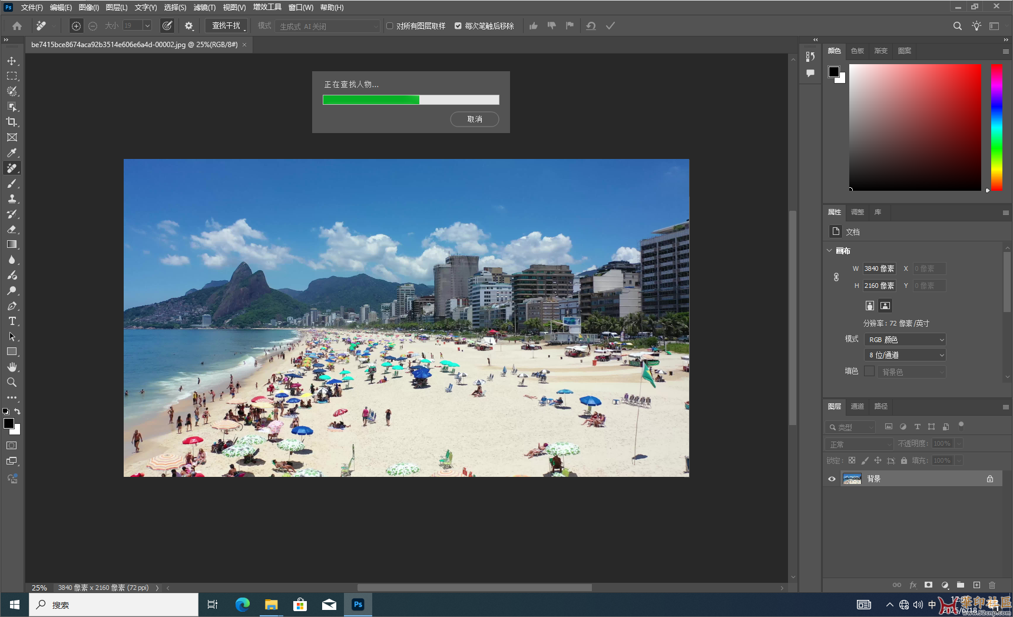Viewport: 1013px width, 617px height.
Task: Switch to the 通道 tab
Action: [x=858, y=406]
